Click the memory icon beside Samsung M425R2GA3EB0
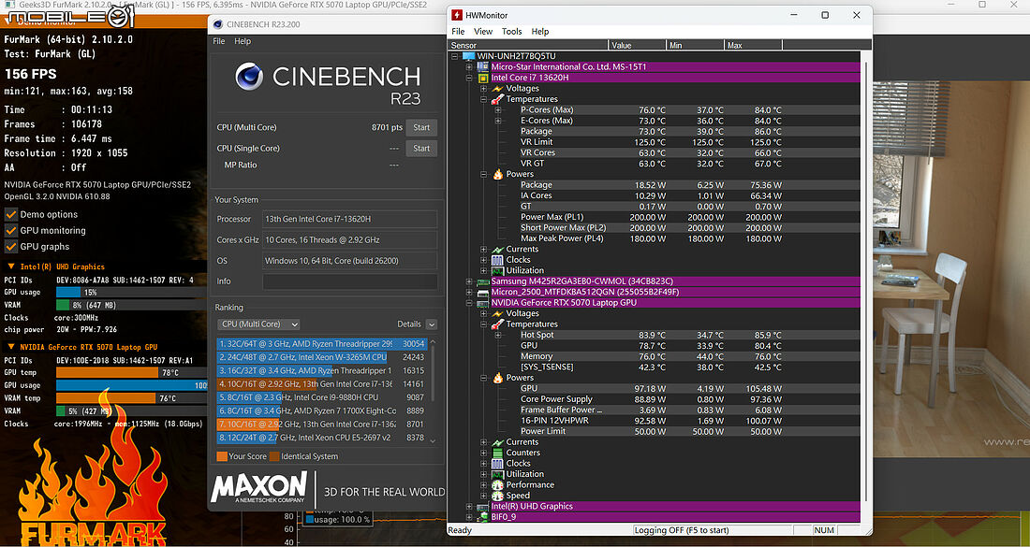The image size is (1030, 547). click(x=483, y=281)
